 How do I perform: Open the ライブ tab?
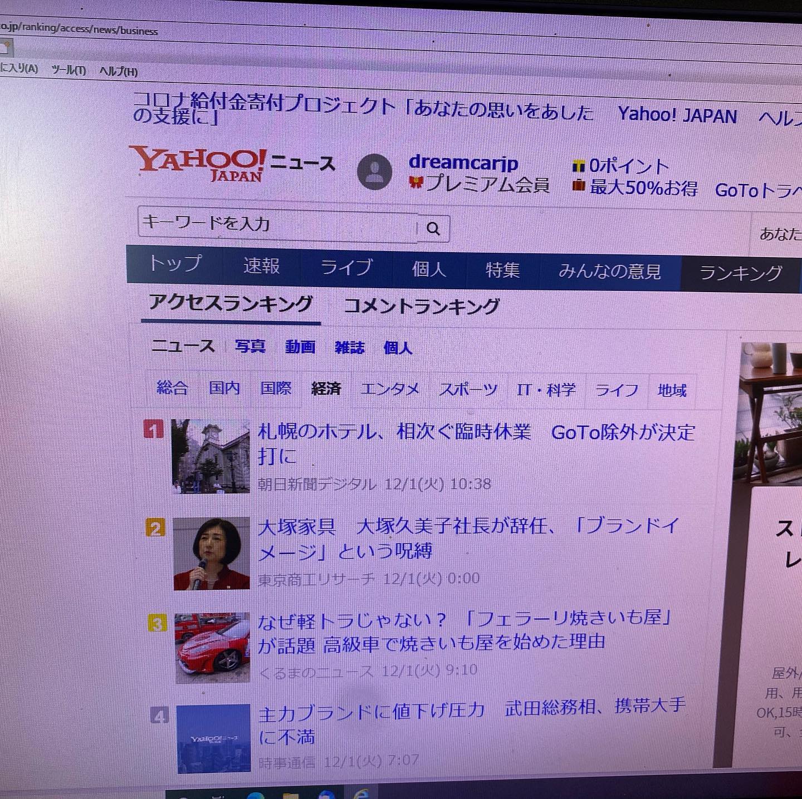pyautogui.click(x=346, y=268)
